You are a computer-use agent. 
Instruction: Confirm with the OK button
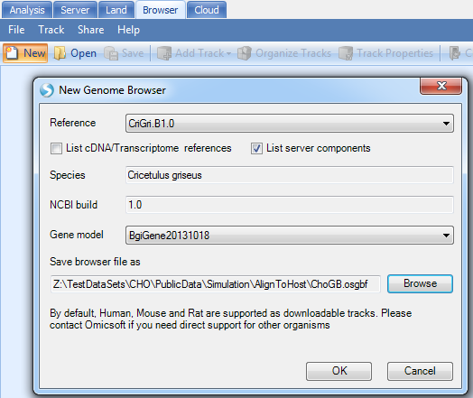339,371
